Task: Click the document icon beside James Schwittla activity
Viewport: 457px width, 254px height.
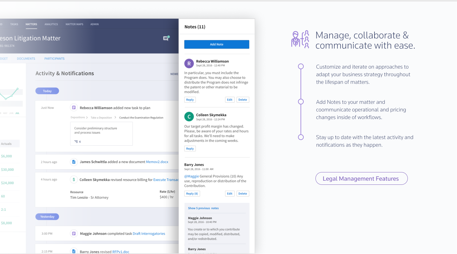Action: (x=74, y=162)
